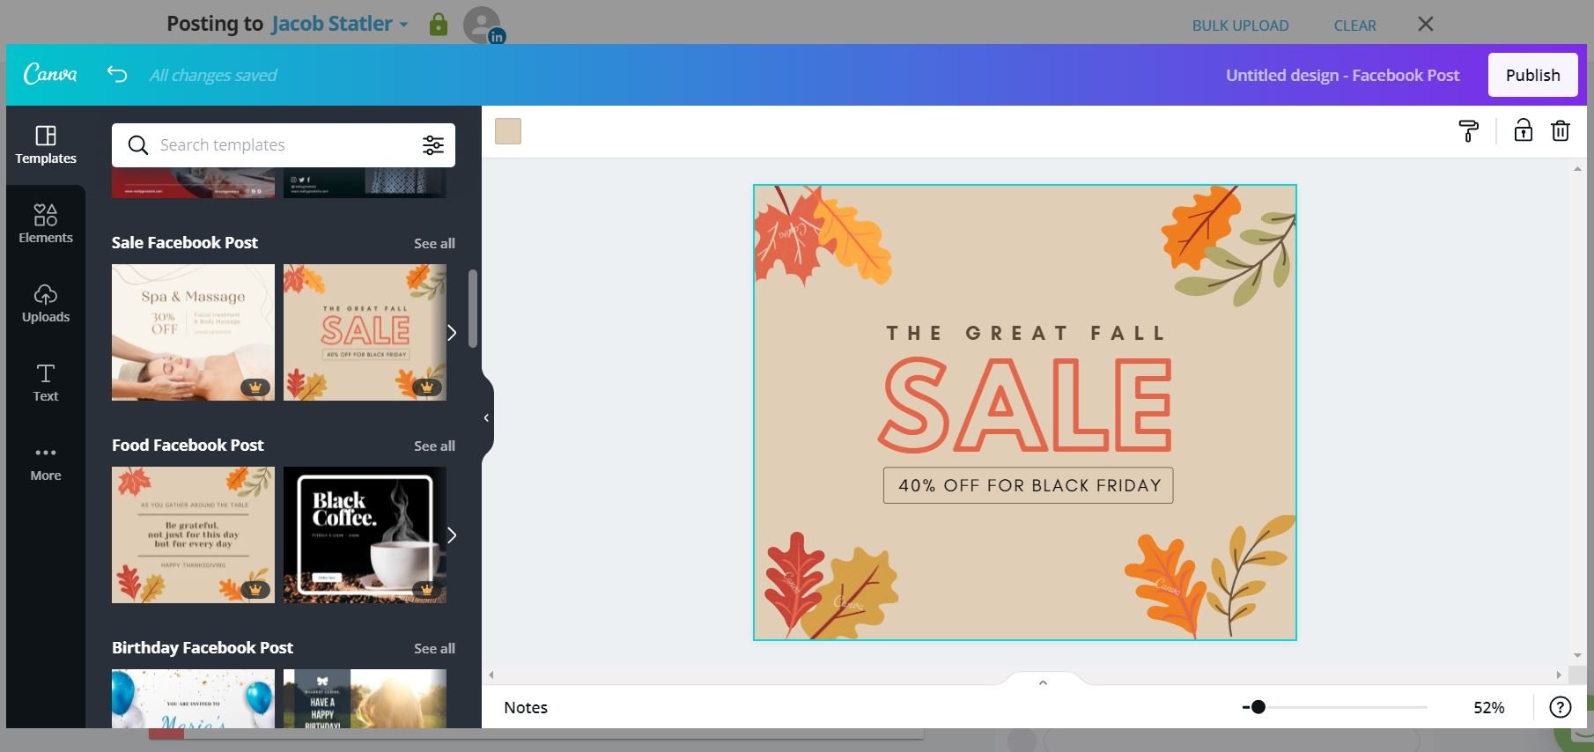Open the Jacob Statler account dropdown

coord(340,24)
